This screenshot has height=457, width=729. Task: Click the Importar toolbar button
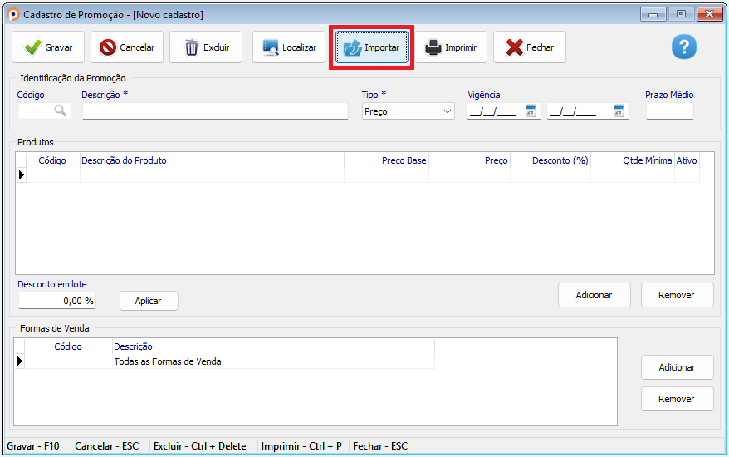[371, 47]
